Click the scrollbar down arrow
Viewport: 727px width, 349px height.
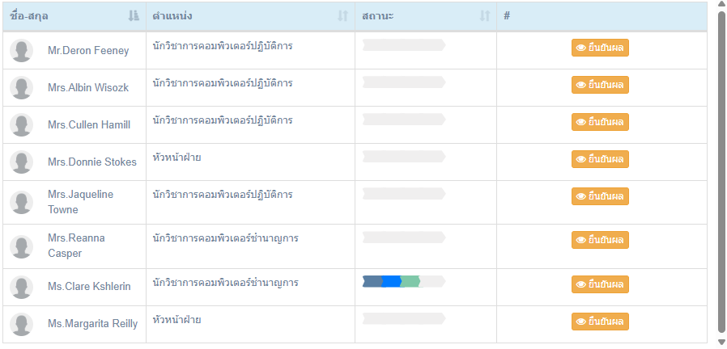[x=721, y=342]
